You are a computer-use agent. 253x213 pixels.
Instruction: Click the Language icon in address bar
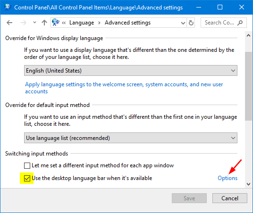56,23
